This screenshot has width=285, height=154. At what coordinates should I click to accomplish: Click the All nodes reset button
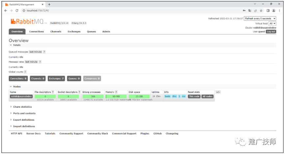click(x=207, y=96)
